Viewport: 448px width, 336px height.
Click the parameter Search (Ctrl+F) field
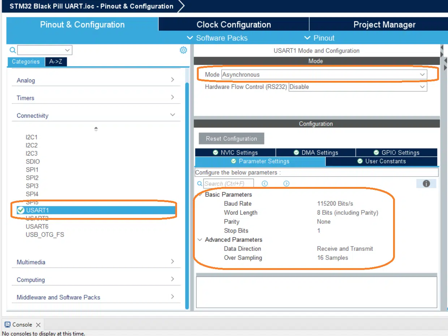tap(229, 184)
